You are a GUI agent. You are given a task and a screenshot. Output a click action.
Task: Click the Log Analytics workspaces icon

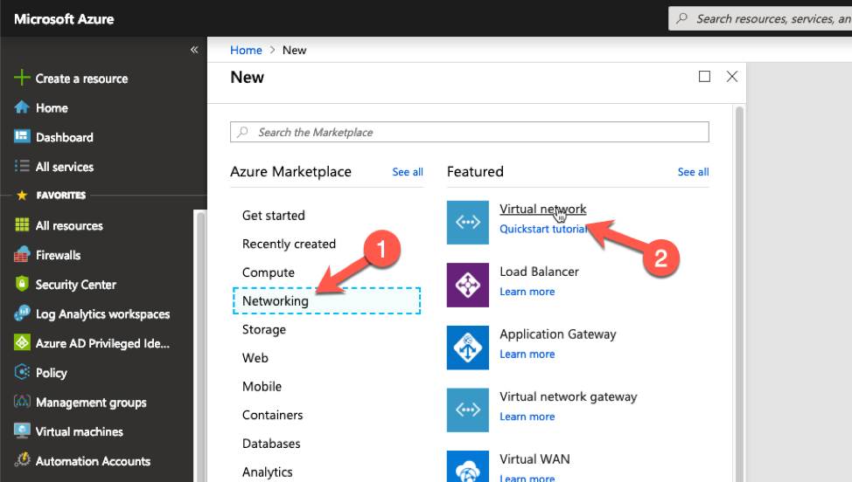pos(22,313)
